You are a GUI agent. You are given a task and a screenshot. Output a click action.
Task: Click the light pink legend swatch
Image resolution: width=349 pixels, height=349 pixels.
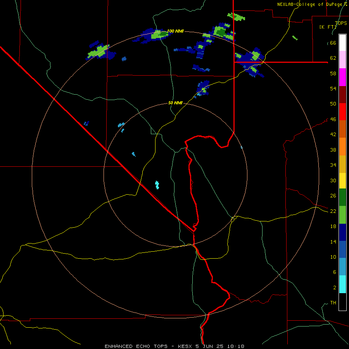click(342, 59)
